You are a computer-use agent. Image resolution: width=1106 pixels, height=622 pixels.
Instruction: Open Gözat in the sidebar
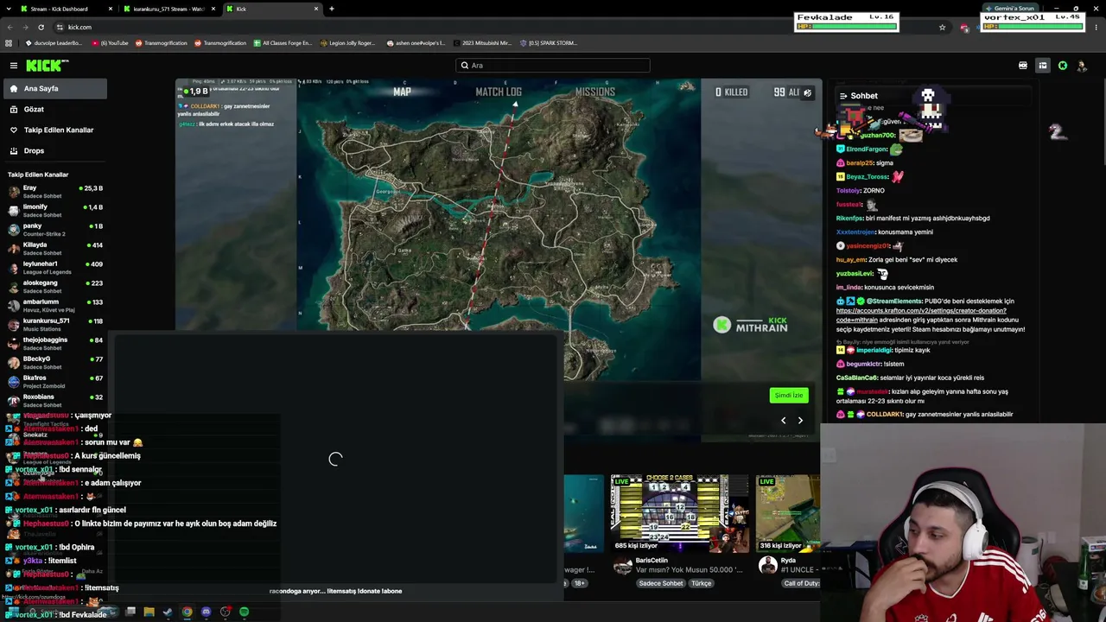[54, 109]
